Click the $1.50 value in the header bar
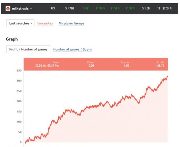Image resolution: width=180 pixels, height=147 pixels. 146,9
